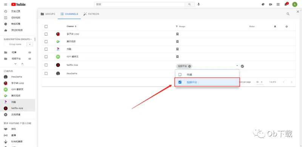Open the Gaming item in sidebar
The width and height of the screenshot is (302, 147).
[13, 129]
